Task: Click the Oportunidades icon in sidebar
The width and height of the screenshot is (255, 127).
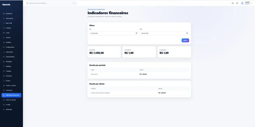Action: [4, 57]
